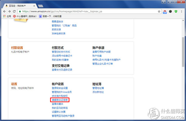
Task: Open a new tab with the new tab button
Action: click(40, 6)
